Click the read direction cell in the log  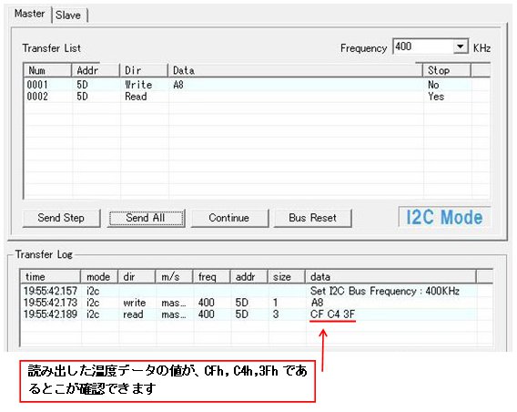(x=133, y=314)
